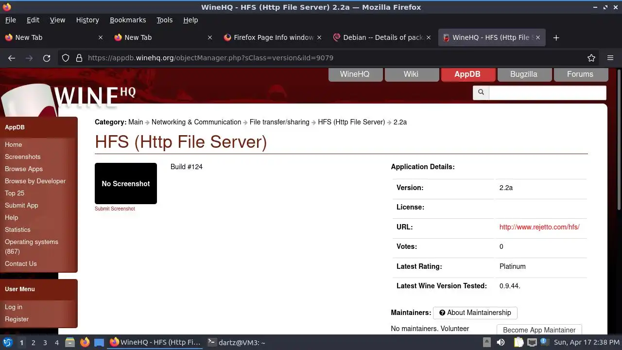Open the Bookmarks menu
Screen dimensions: 622x350
pos(128,20)
